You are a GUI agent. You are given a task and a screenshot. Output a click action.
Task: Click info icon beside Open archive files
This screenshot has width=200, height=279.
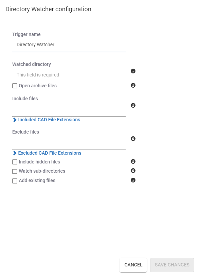(x=133, y=85)
